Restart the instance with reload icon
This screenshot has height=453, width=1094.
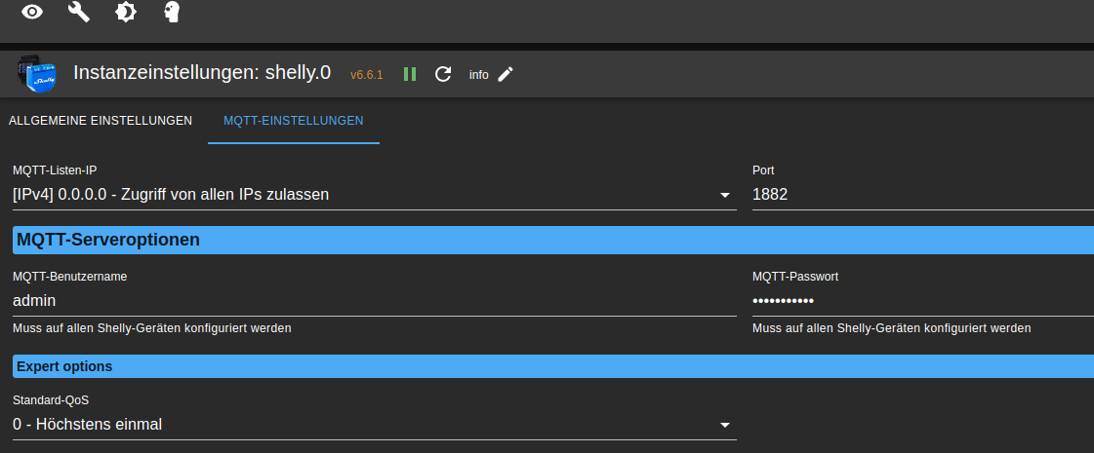coord(443,74)
